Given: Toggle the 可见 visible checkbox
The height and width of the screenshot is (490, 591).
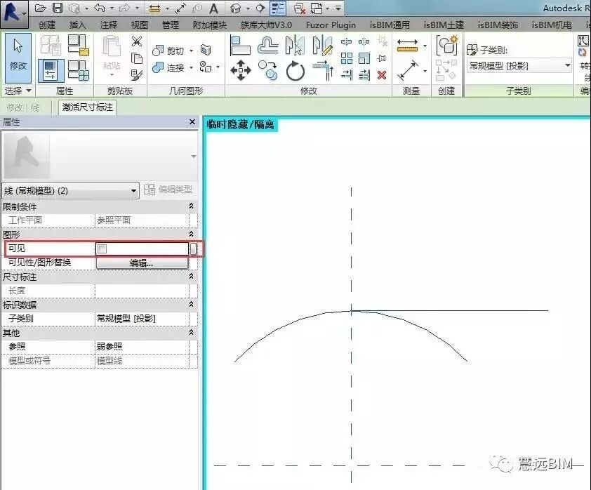Looking at the screenshot, I should [102, 249].
